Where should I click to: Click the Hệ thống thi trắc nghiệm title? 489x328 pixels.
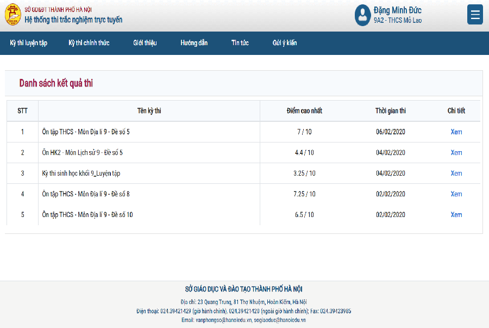pos(73,20)
